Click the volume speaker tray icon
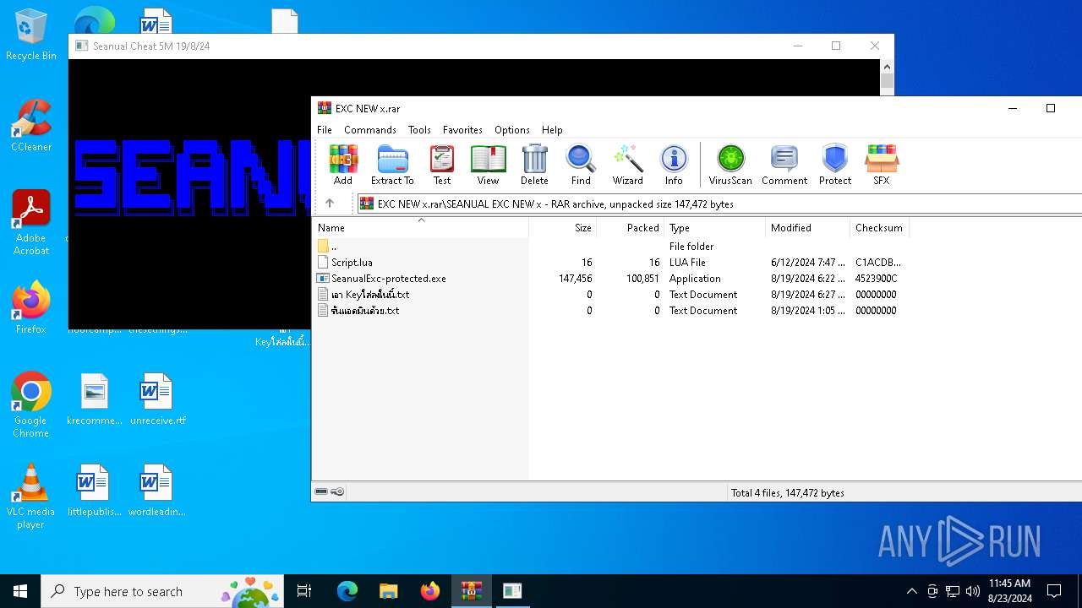This screenshot has width=1082, height=608. point(973,591)
